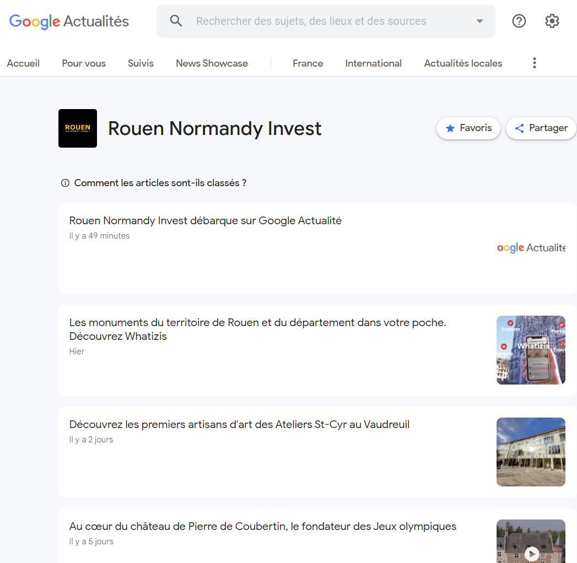Open the International section tab

[374, 63]
